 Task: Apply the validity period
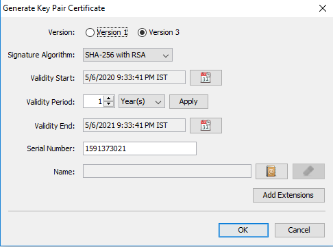(188, 101)
